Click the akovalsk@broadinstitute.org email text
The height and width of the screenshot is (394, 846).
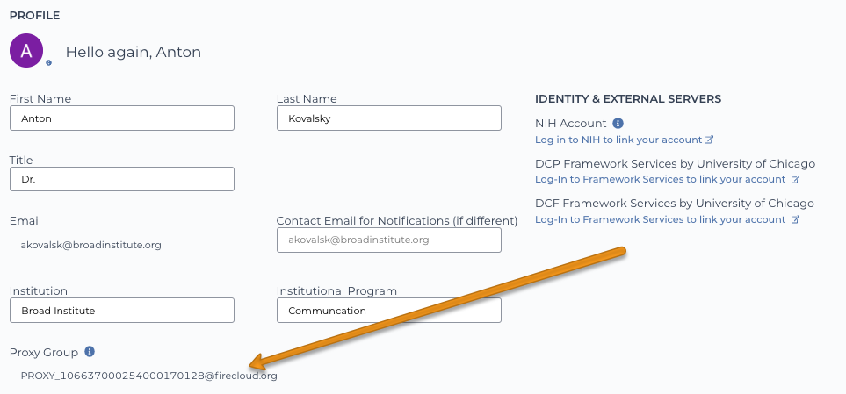pyautogui.click(x=90, y=245)
